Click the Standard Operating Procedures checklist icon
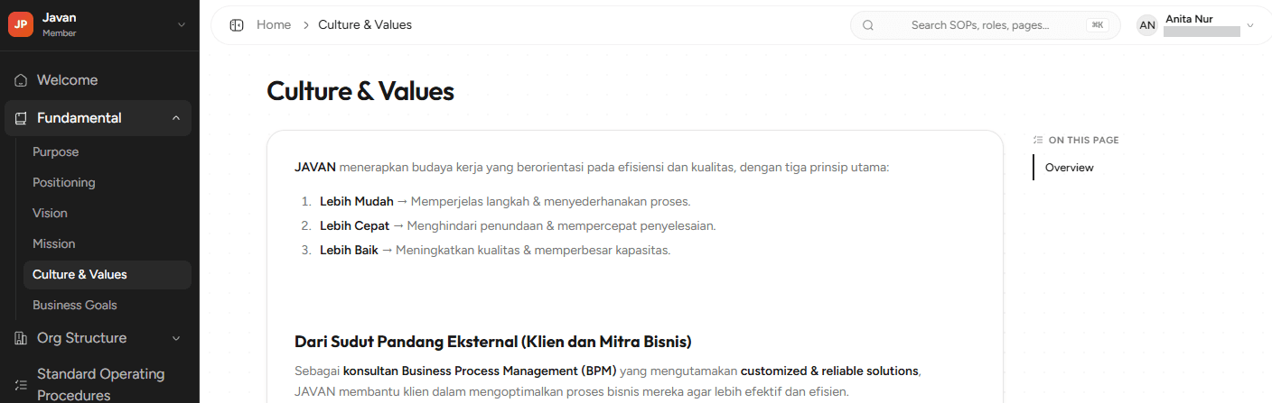The width and height of the screenshot is (1272, 403). 21,384
